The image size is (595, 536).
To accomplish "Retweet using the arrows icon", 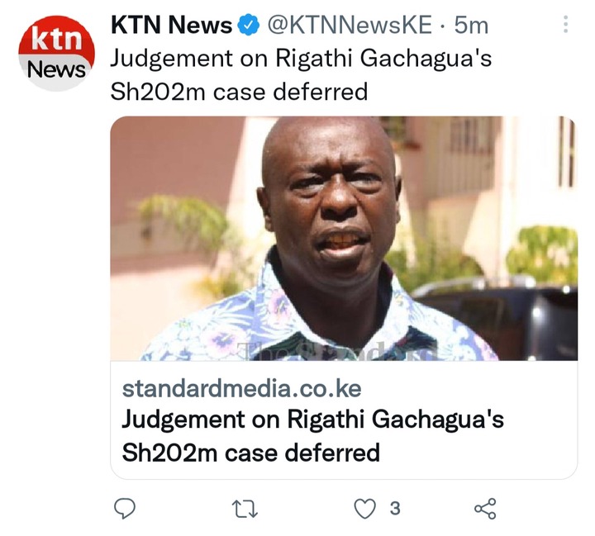I will pos(245,509).
